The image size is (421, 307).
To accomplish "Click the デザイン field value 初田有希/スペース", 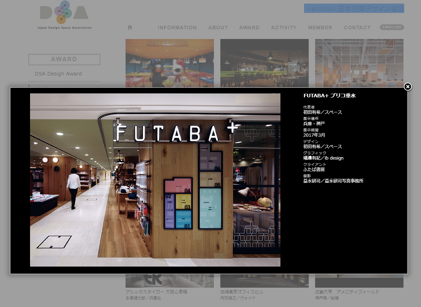I will click(323, 147).
